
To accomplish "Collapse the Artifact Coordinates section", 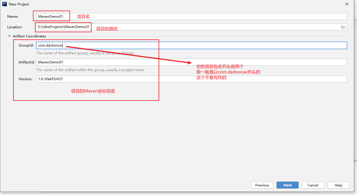I will point(9,36).
